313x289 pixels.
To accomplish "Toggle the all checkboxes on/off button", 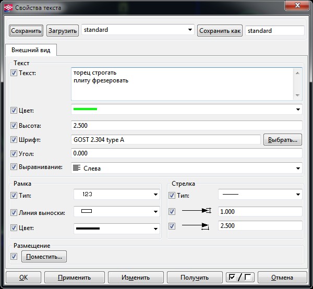I will [x=240, y=277].
